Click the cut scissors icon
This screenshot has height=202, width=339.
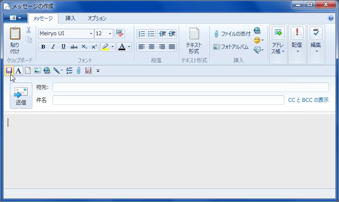click(x=28, y=30)
